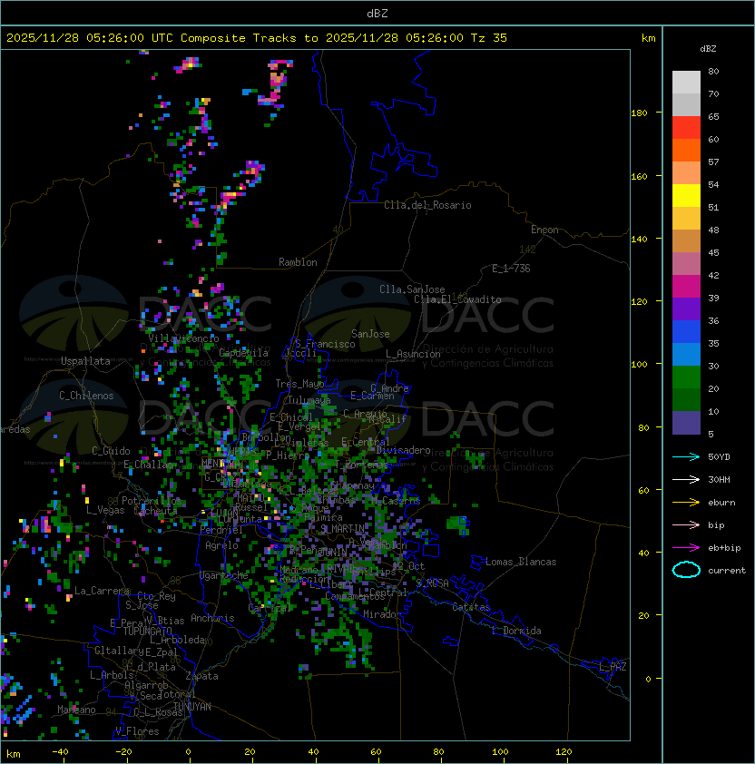Click the 'E_1-736' map label
The height and width of the screenshot is (764, 755).
(511, 269)
